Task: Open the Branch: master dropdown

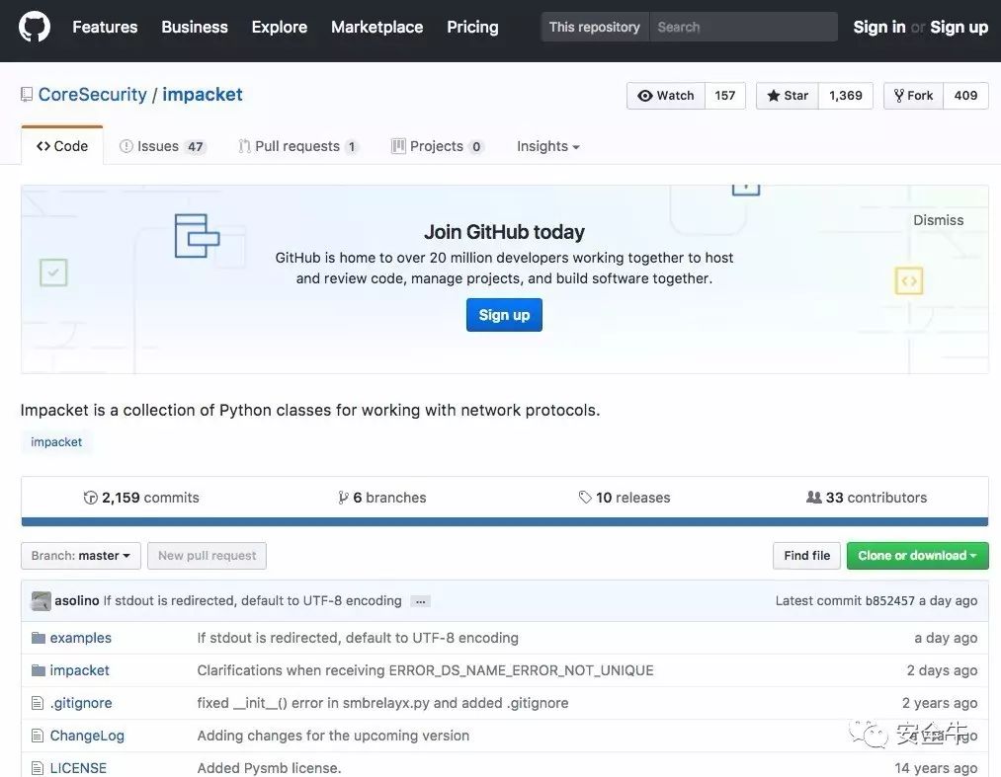Action: (80, 556)
